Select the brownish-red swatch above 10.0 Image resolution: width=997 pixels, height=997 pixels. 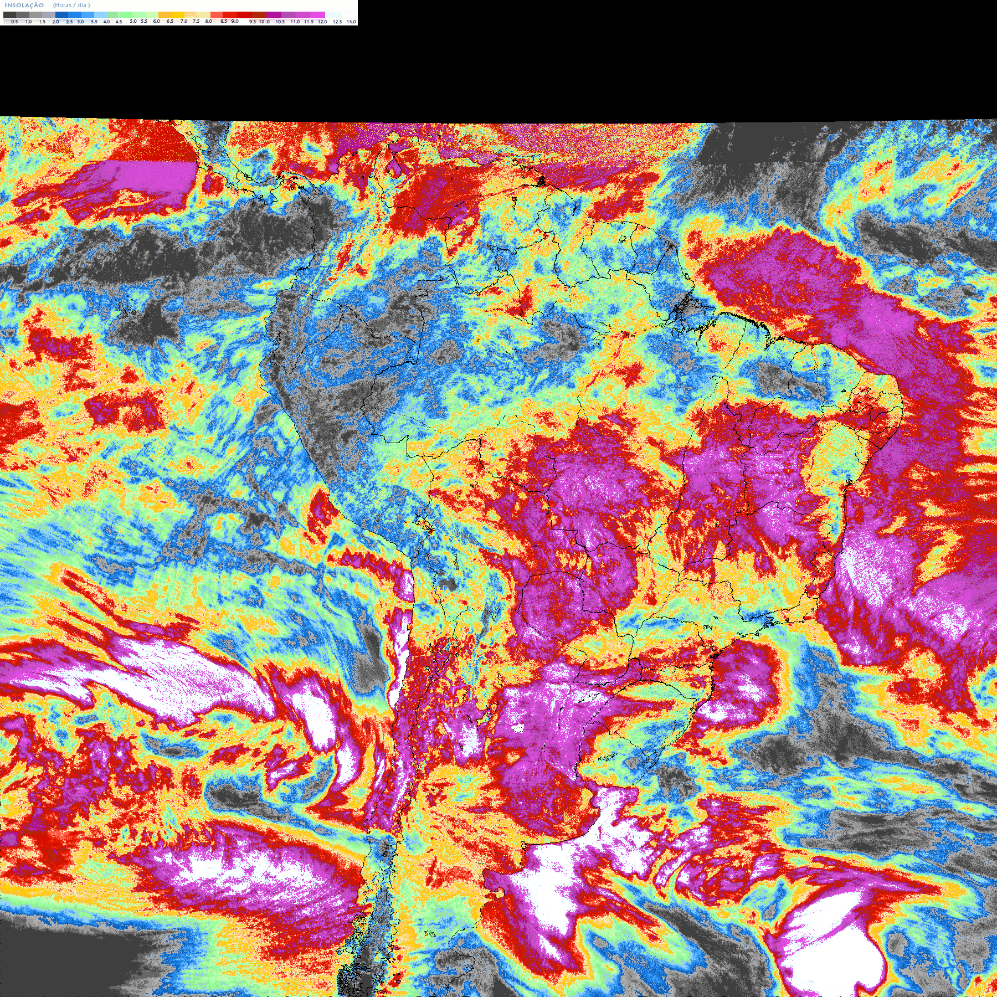pos(259,15)
